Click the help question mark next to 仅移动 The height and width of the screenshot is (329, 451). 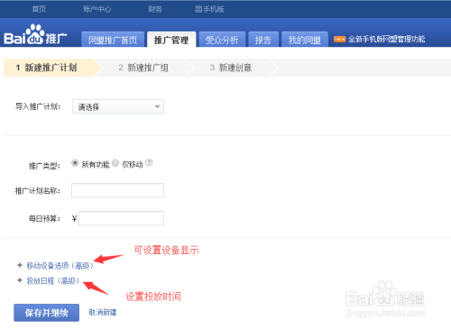click(x=149, y=162)
